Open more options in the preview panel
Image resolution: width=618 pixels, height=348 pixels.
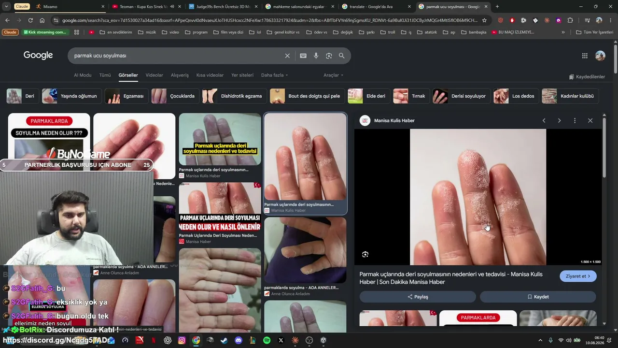click(x=575, y=120)
